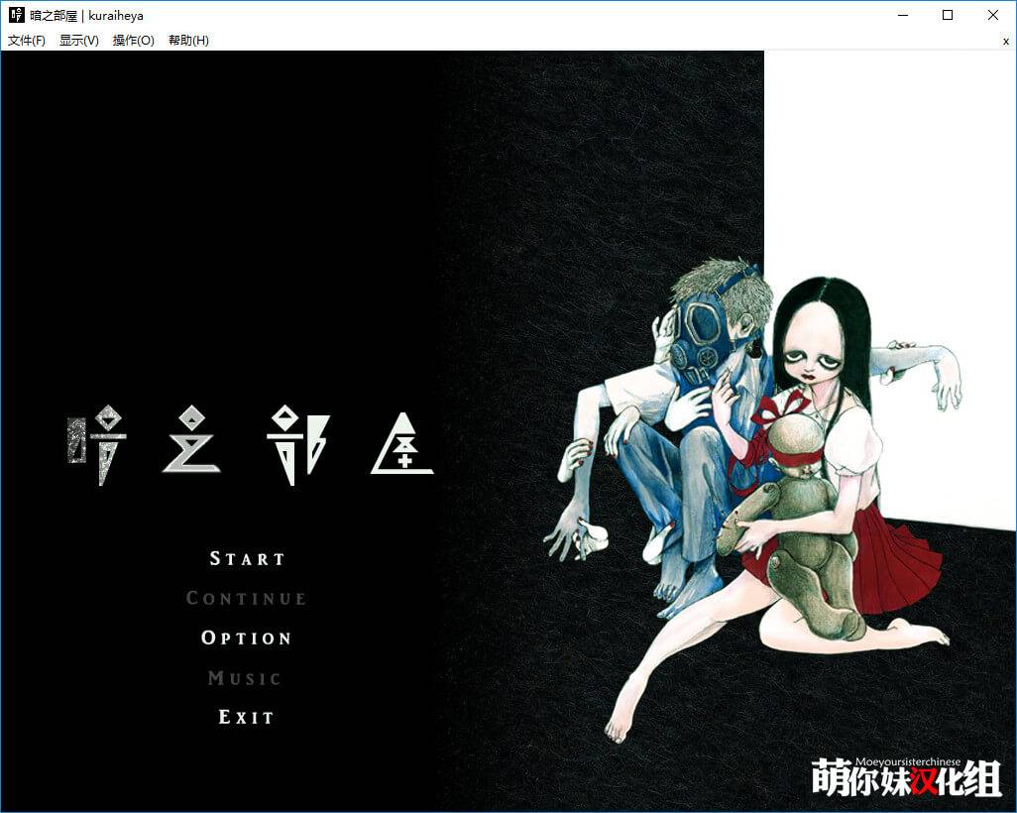Select the greyed-out MUSIC entry
1017x813 pixels.
point(245,678)
